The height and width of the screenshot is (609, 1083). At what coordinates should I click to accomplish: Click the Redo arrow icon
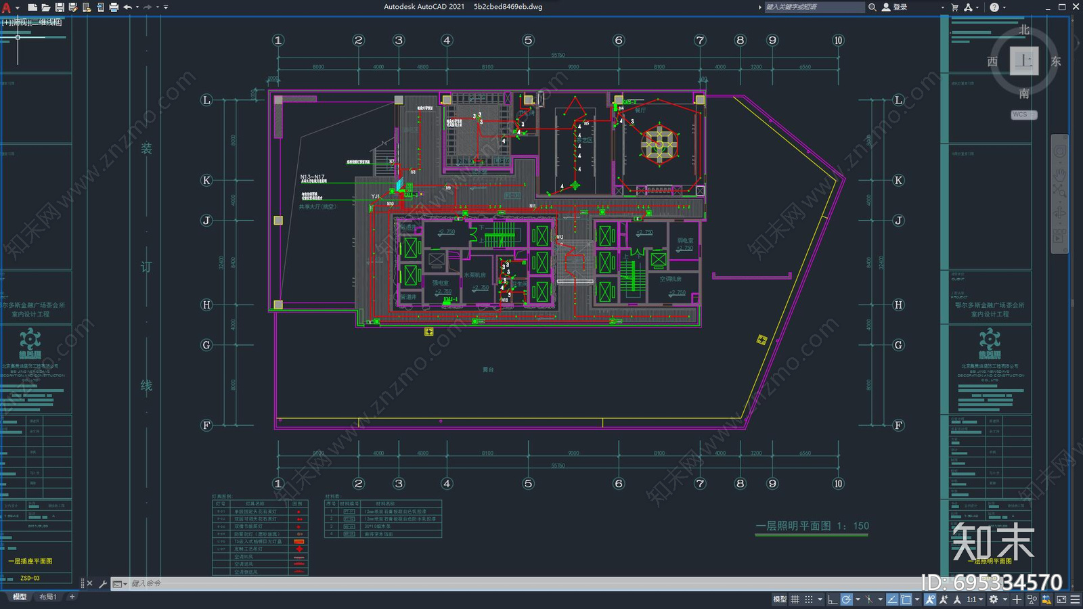148,7
